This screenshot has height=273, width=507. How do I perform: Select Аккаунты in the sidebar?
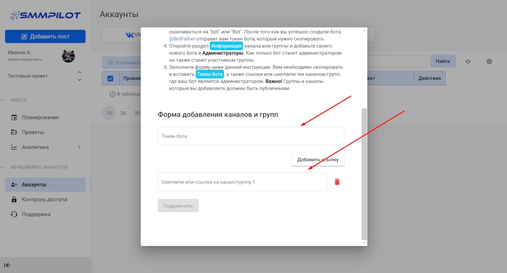[x=45, y=185]
